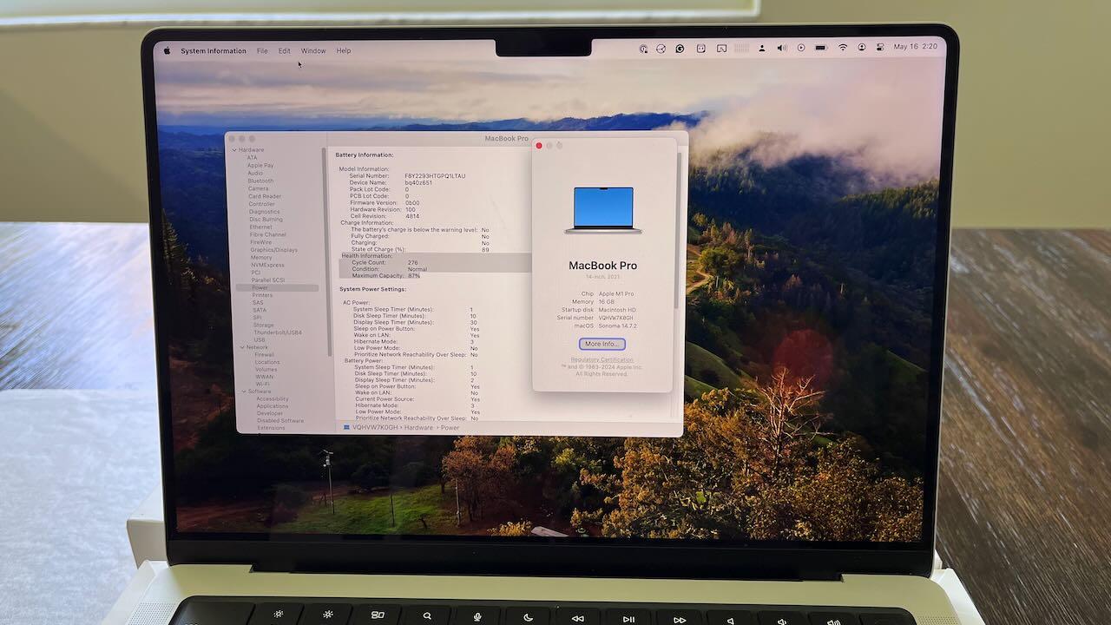
Task: Select Printers in the sidebar
Action: pyautogui.click(x=262, y=296)
